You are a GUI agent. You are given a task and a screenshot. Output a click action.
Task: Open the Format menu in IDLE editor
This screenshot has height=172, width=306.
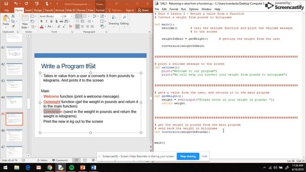174,9
